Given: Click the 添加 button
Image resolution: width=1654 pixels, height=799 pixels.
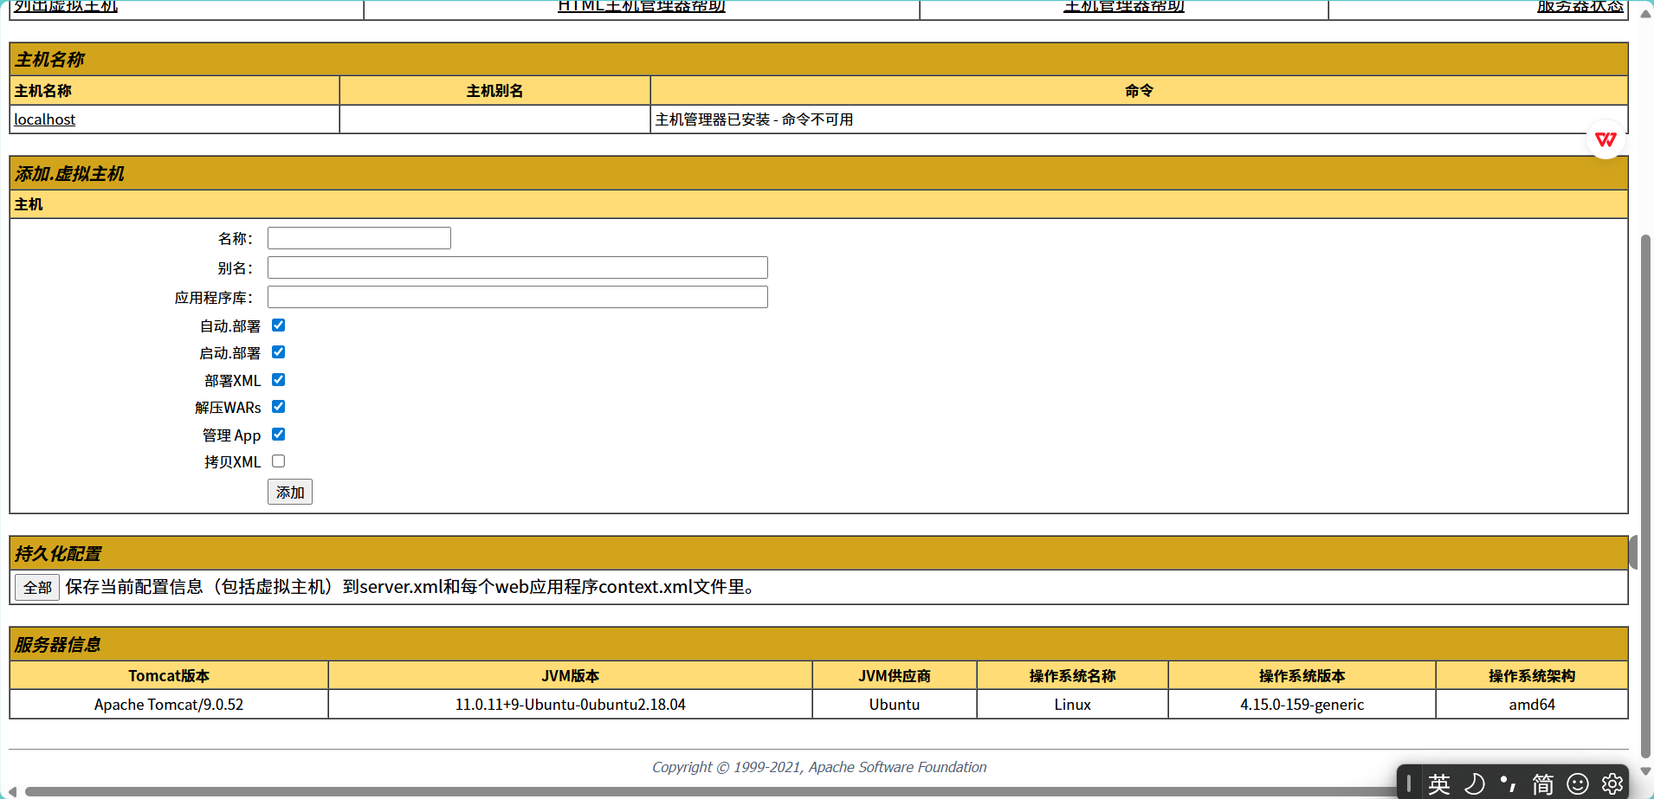Looking at the screenshot, I should pyautogui.click(x=290, y=492).
